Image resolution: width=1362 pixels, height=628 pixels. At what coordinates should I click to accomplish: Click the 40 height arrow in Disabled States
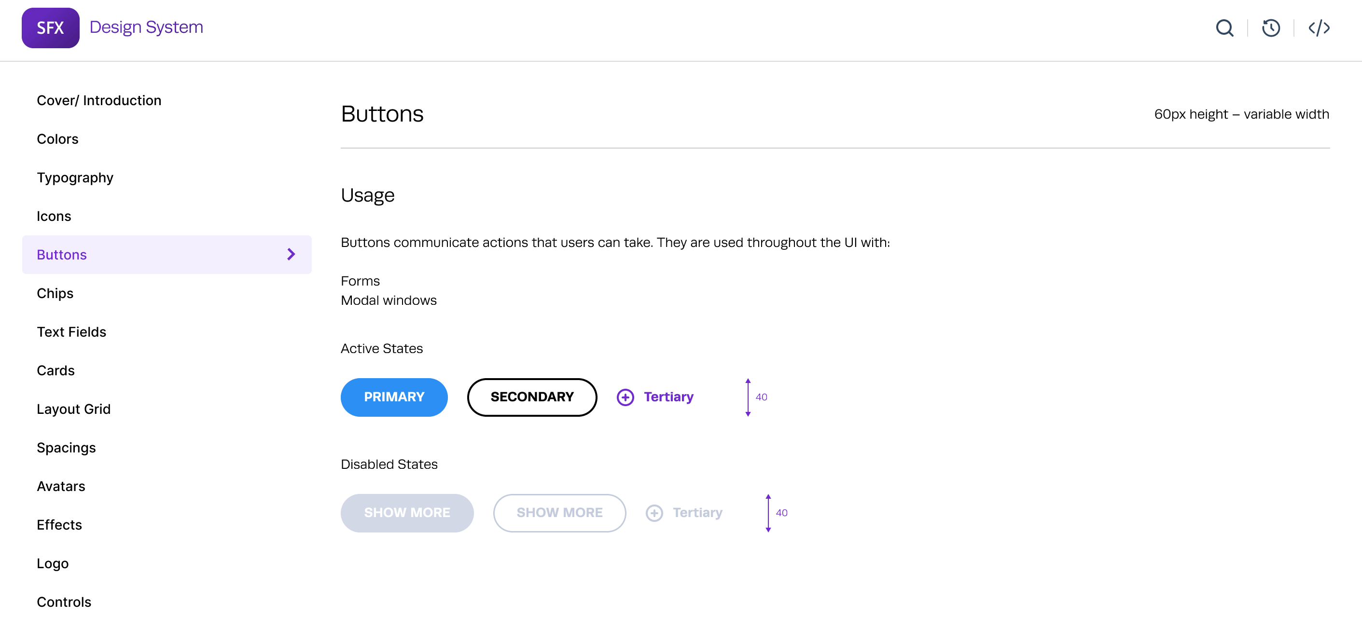[x=768, y=513]
